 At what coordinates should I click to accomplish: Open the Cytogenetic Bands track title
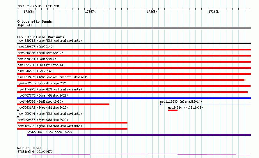point(35,21)
